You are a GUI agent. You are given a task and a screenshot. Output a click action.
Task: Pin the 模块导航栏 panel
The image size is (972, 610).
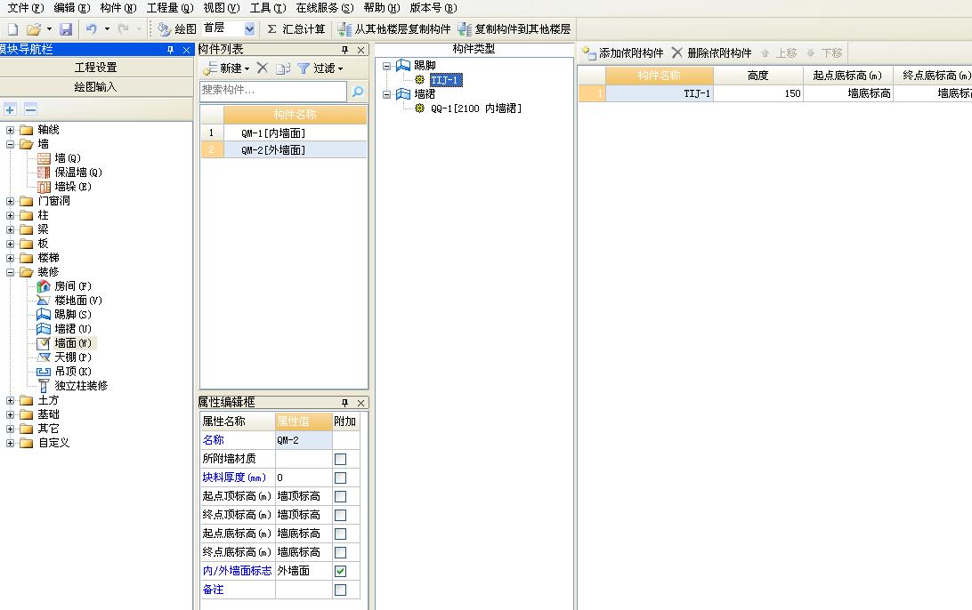tap(171, 50)
